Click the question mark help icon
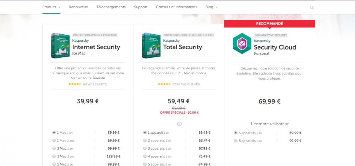355x166 pixels. (x=179, y=124)
